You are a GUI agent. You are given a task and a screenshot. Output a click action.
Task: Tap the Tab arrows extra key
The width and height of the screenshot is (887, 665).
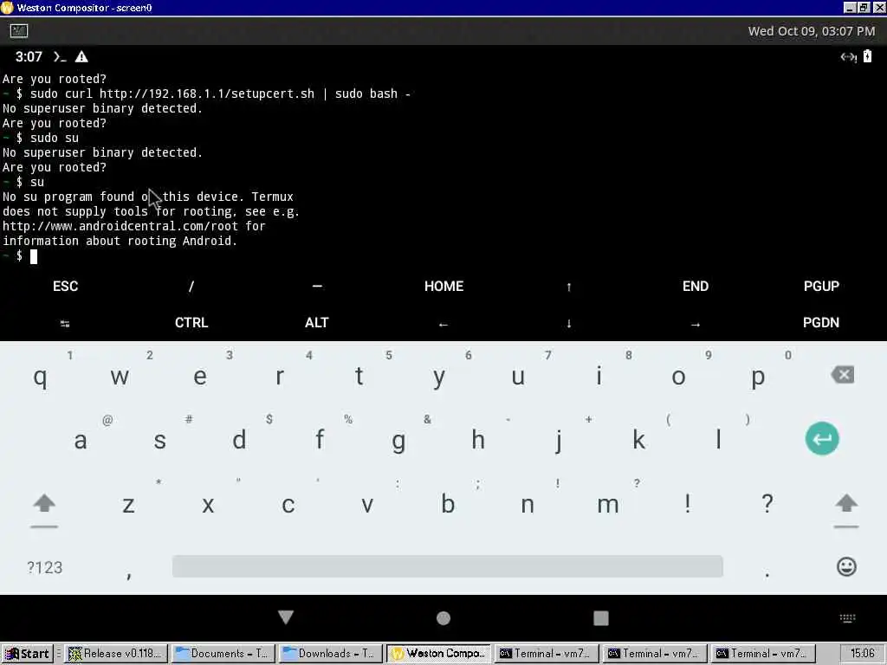click(x=65, y=324)
